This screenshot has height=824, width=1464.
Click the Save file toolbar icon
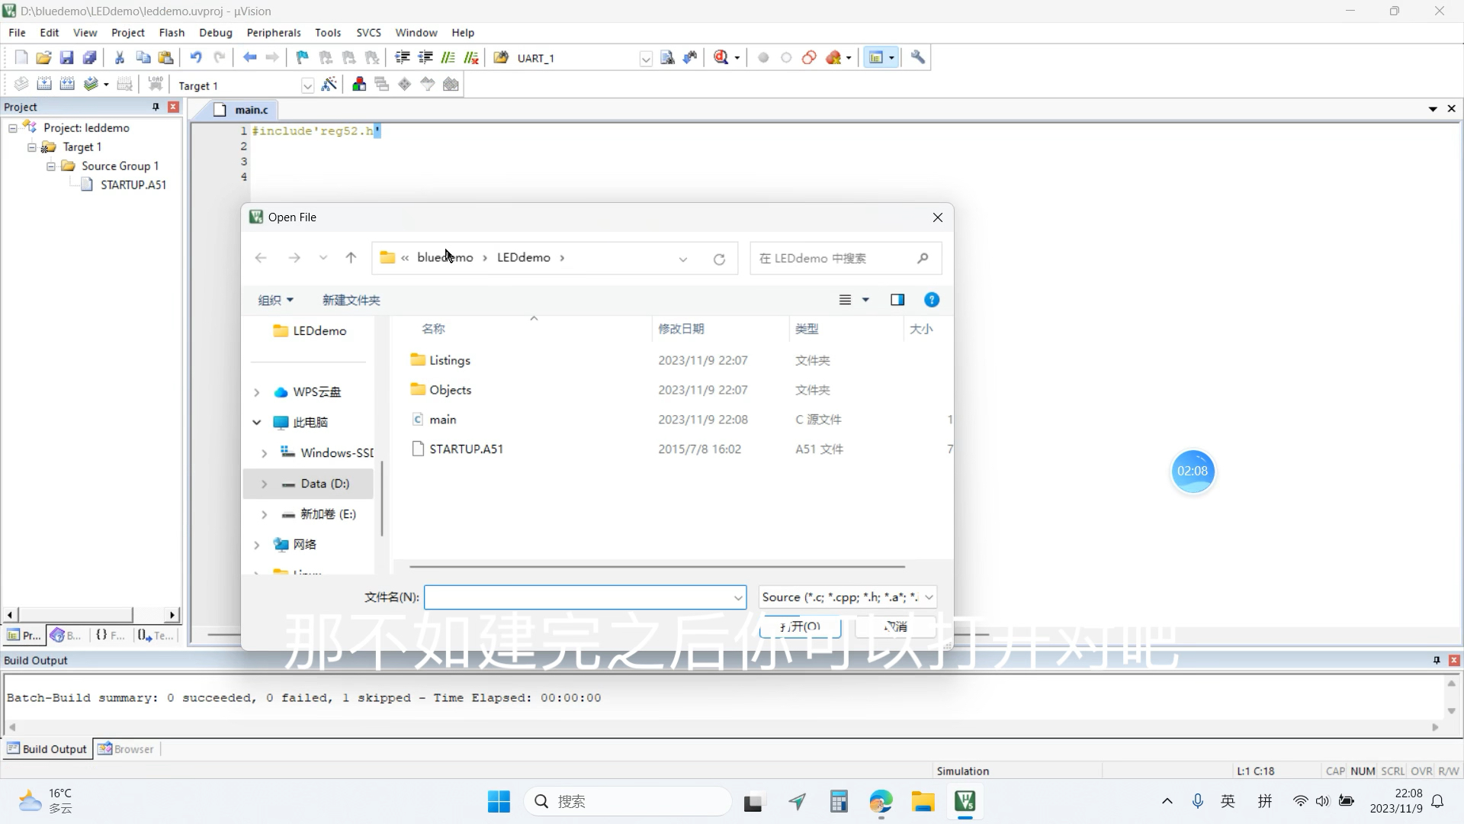point(66,58)
